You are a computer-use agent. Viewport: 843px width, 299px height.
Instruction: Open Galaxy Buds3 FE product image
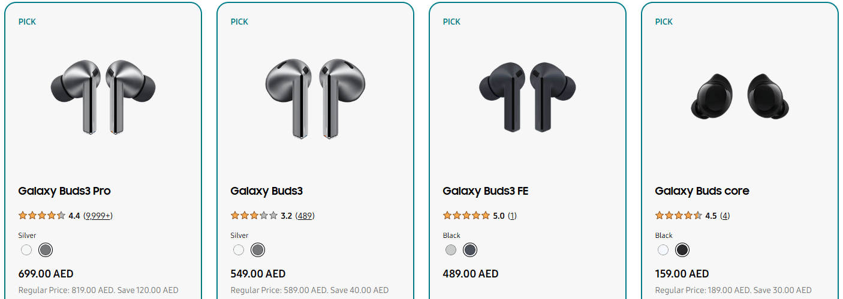tap(527, 96)
